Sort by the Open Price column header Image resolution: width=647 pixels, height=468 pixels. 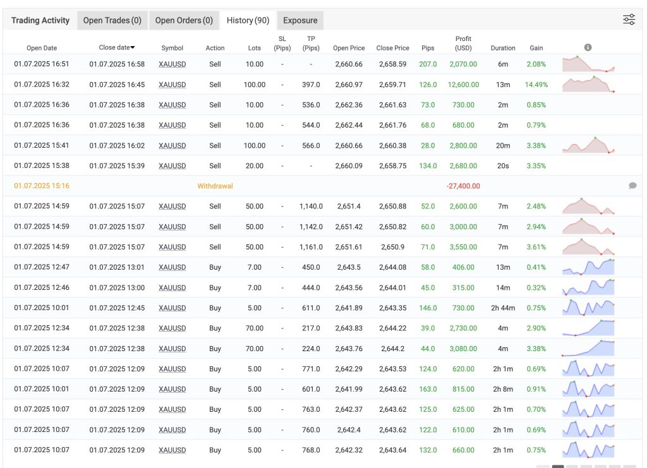pyautogui.click(x=349, y=48)
